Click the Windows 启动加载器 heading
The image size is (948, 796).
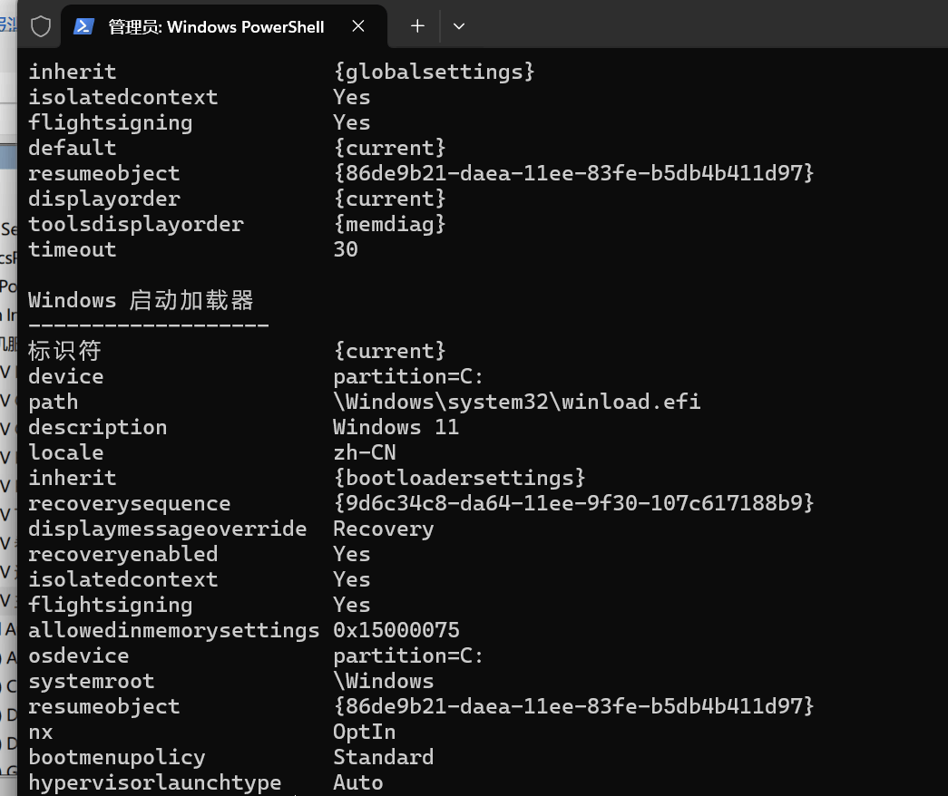(x=141, y=300)
